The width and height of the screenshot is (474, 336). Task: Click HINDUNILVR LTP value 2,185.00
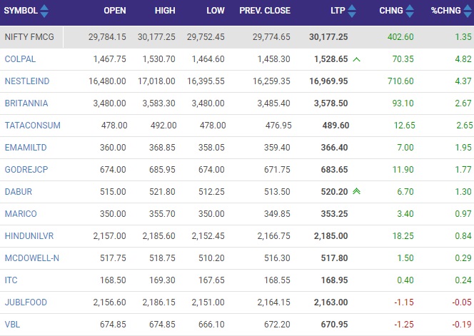(x=331, y=235)
